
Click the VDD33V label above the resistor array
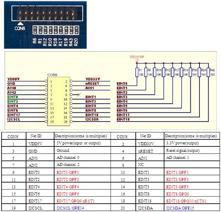coord(137,57)
